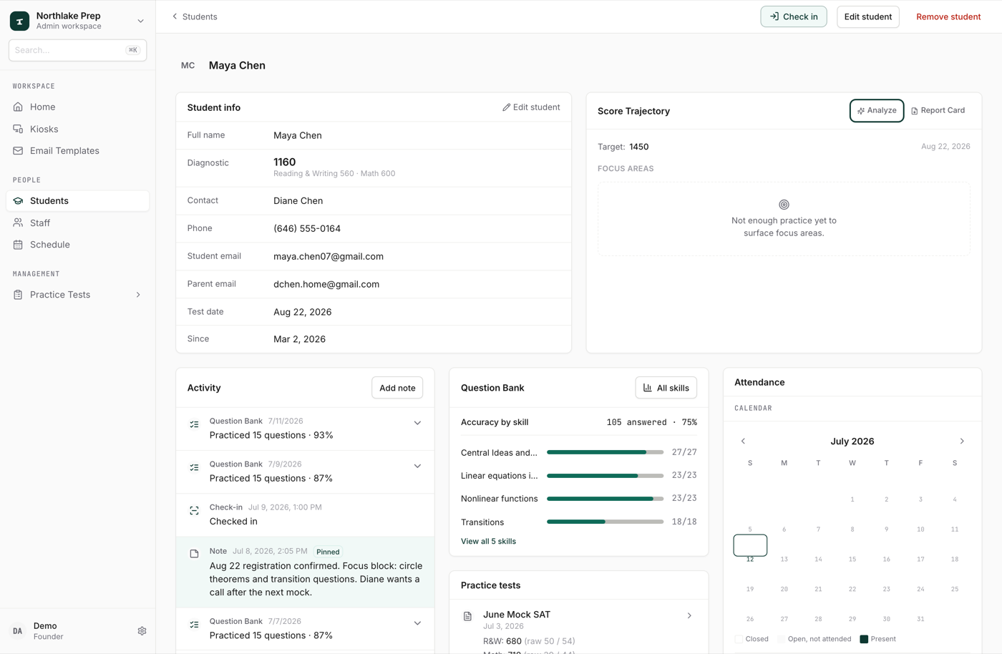Click the Pinned badge on note
The image size is (1002, 654).
pos(328,552)
